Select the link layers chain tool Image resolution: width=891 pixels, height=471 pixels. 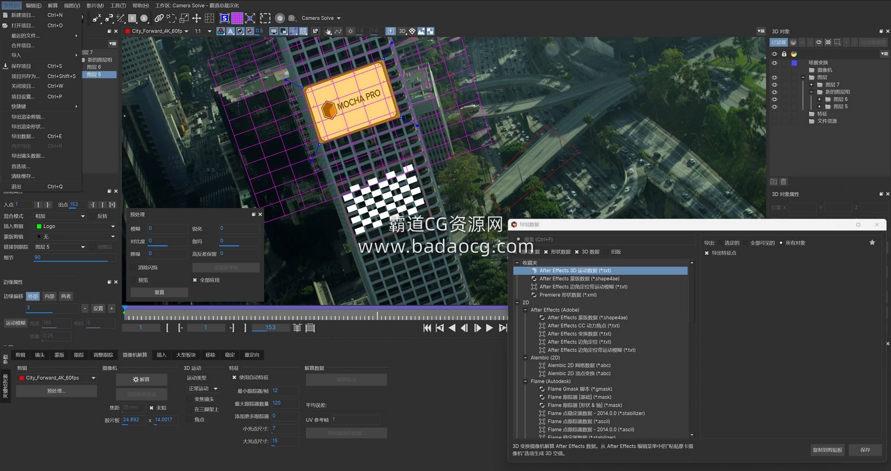click(159, 18)
